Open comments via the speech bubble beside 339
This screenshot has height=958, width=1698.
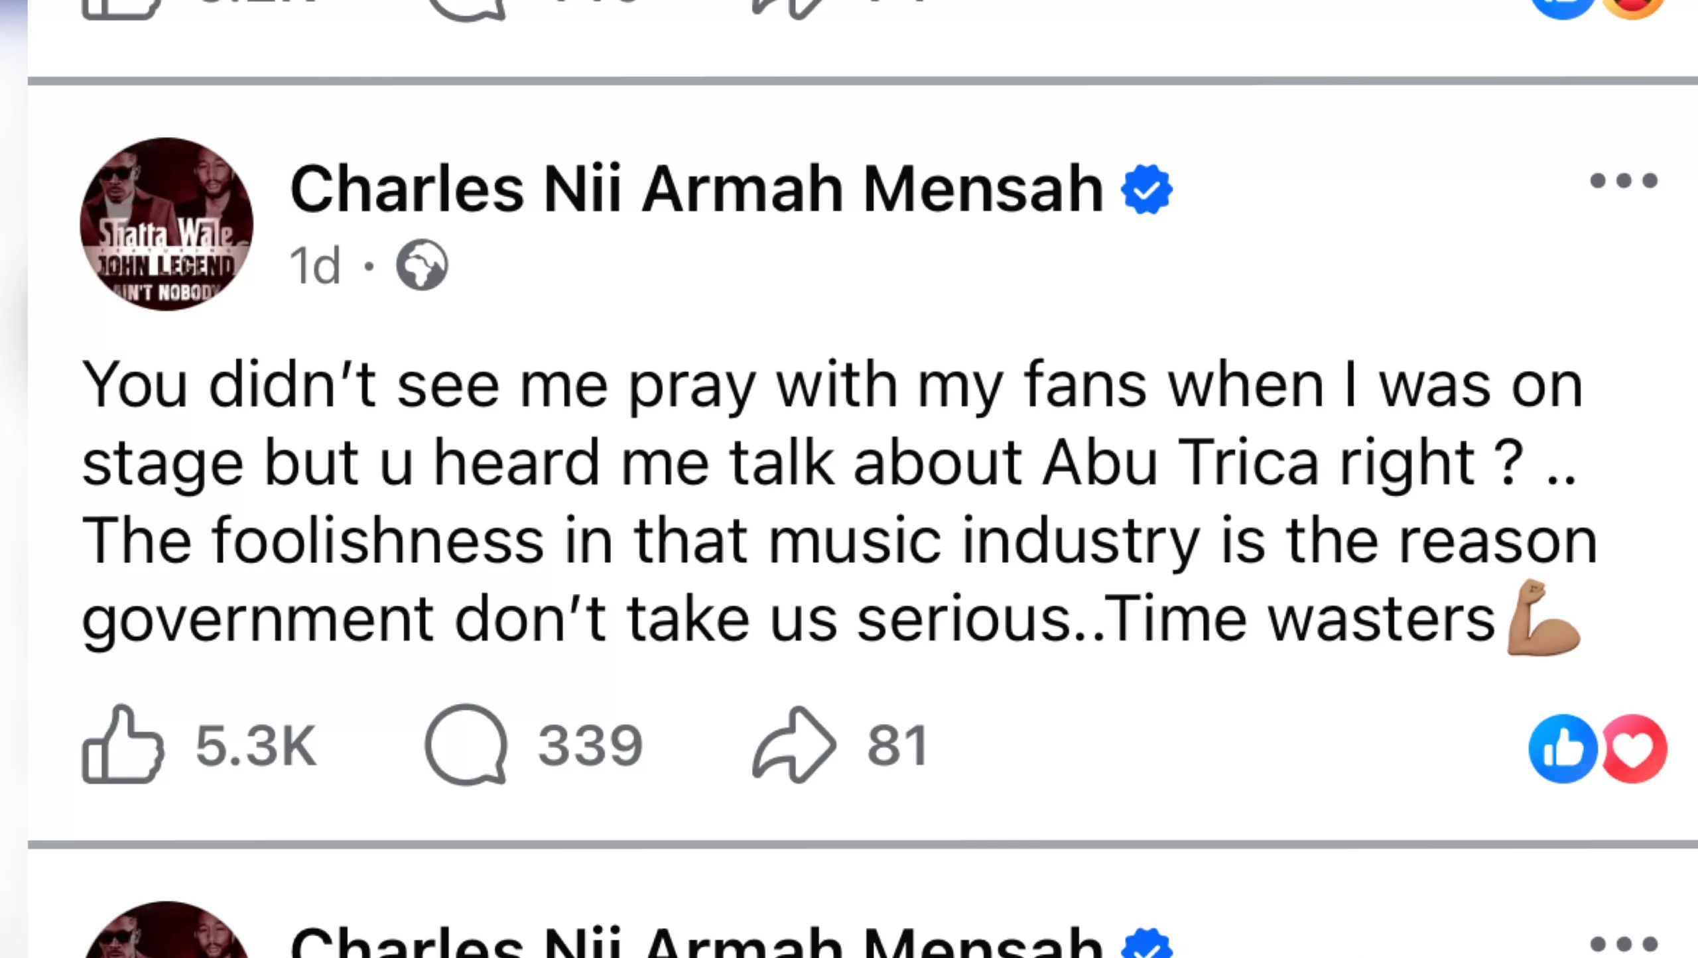click(x=466, y=745)
